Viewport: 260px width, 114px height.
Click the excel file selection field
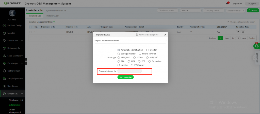point(129,71)
